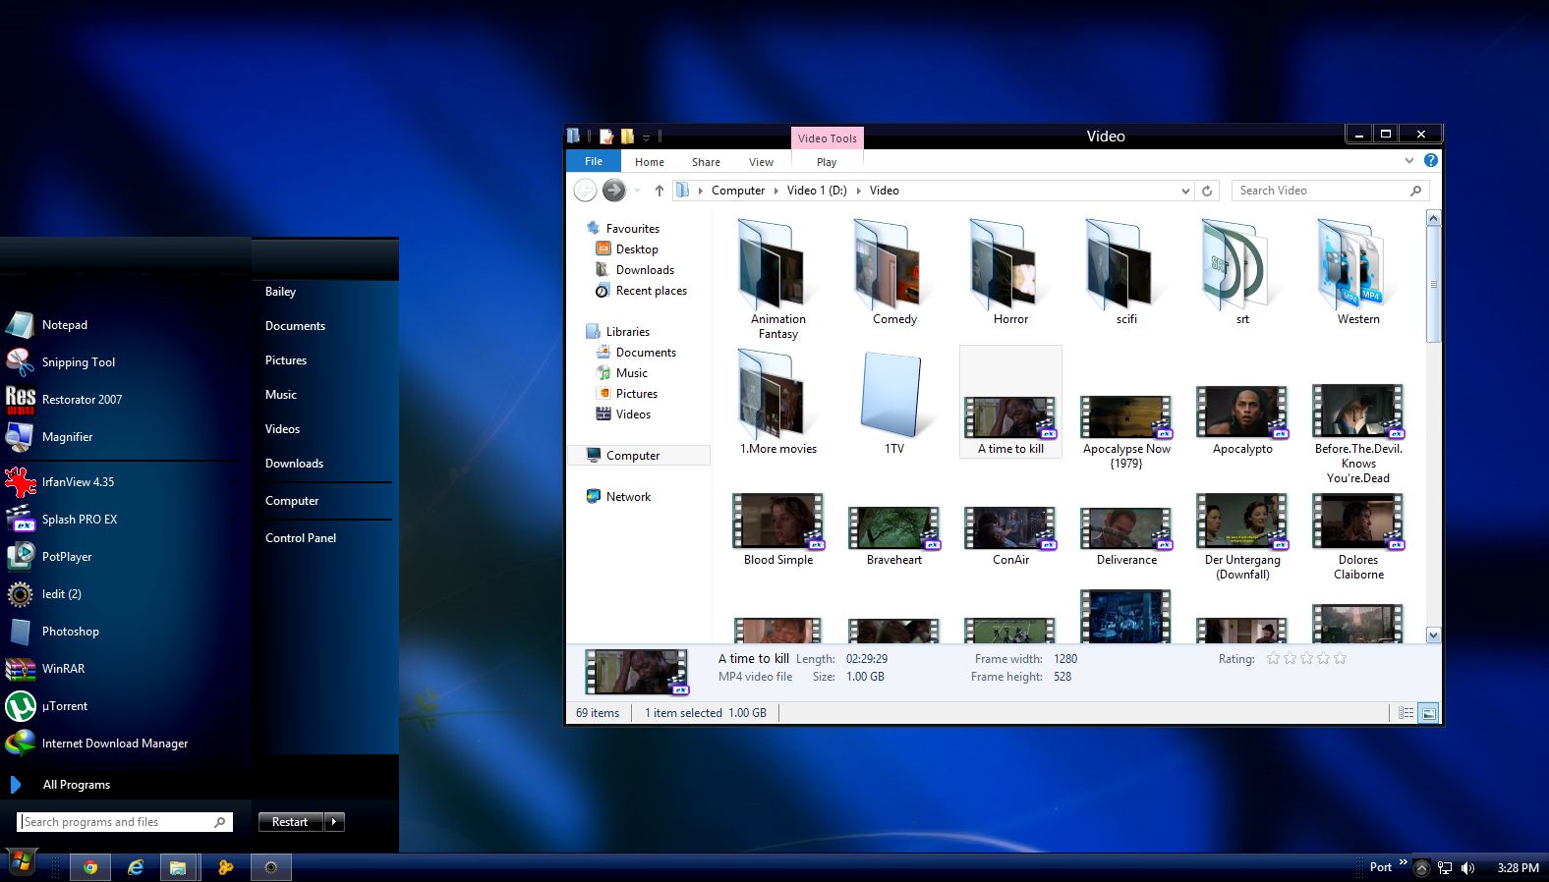This screenshot has height=882, width=1549.
Task: Switch to large thumbnails view icon
Action: (x=1429, y=713)
